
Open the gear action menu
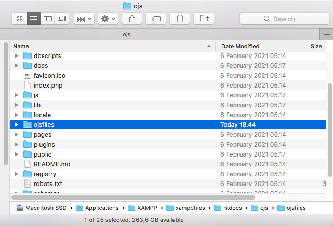[x=108, y=19]
